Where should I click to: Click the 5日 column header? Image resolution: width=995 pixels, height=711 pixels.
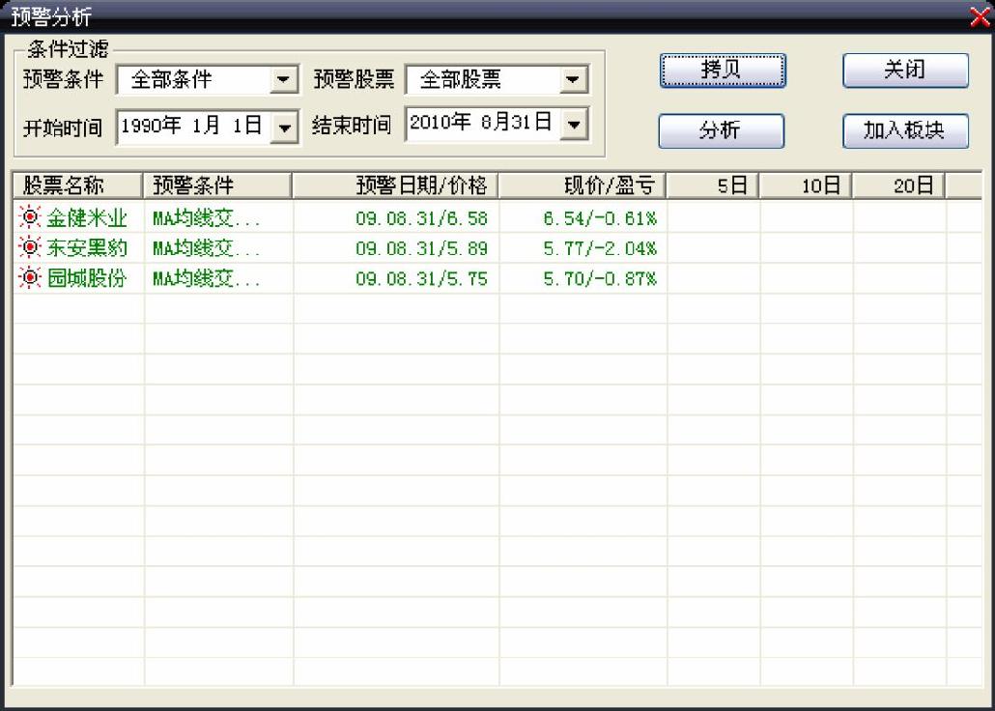pos(713,186)
